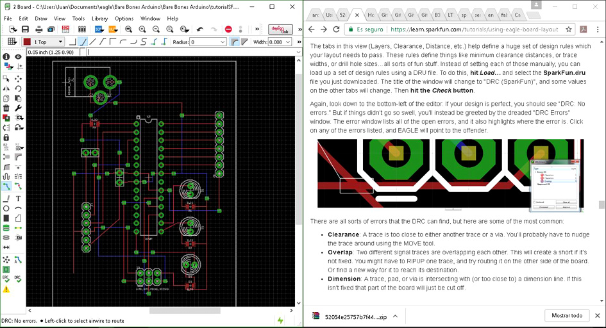Select the S-curve freehand bend style
The width and height of the screenshot is (606, 328).
pyautogui.click(x=144, y=42)
